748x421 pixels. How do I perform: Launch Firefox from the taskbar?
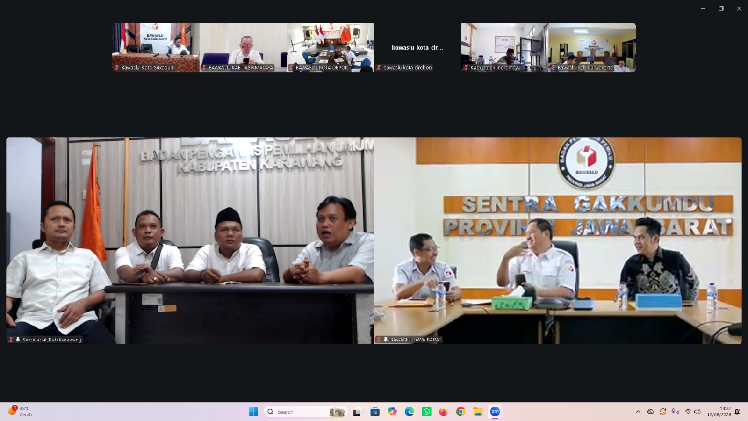pyautogui.click(x=444, y=412)
